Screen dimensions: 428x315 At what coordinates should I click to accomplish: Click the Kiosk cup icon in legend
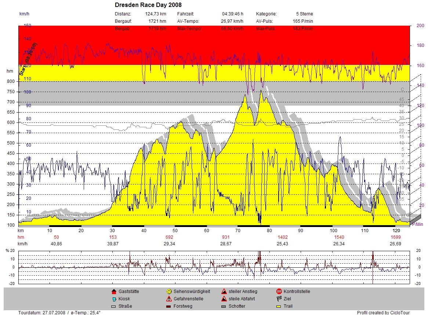[113, 299]
